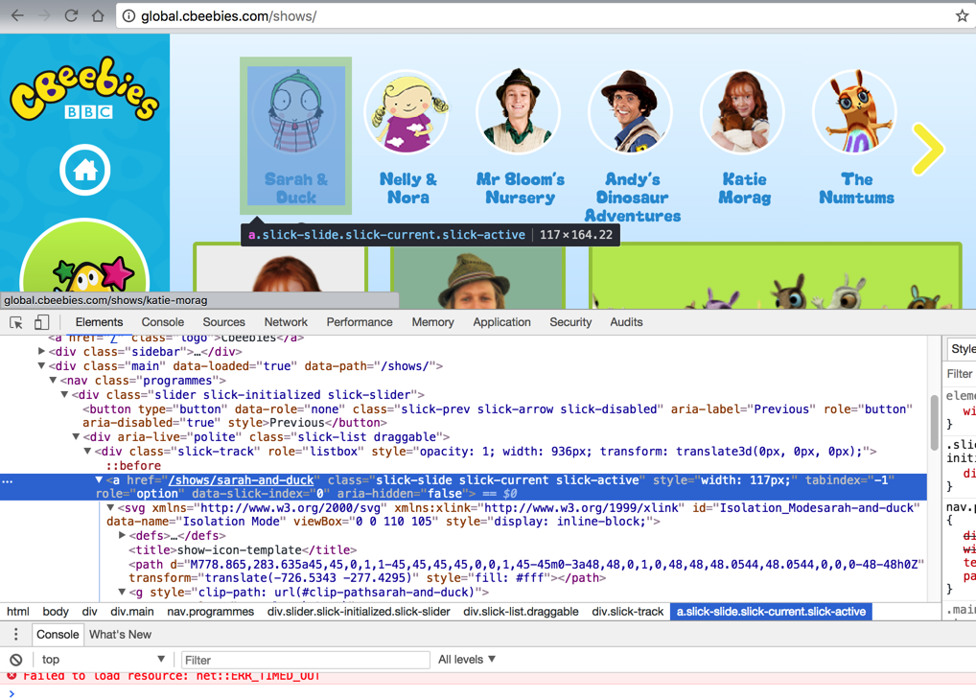Advance carousel with yellow next arrow
The height and width of the screenshot is (700, 976).
pos(928,149)
